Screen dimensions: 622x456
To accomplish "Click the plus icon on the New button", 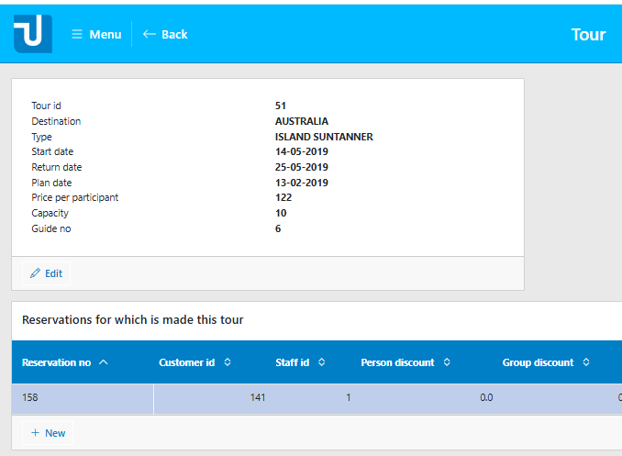I will pyautogui.click(x=35, y=433).
